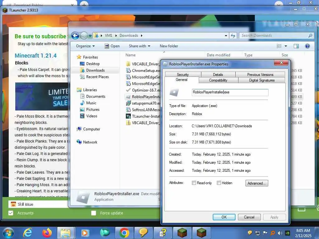Click the file name field in Properties
Image resolution: width=319 pixels, height=239 pixels.
230,92
